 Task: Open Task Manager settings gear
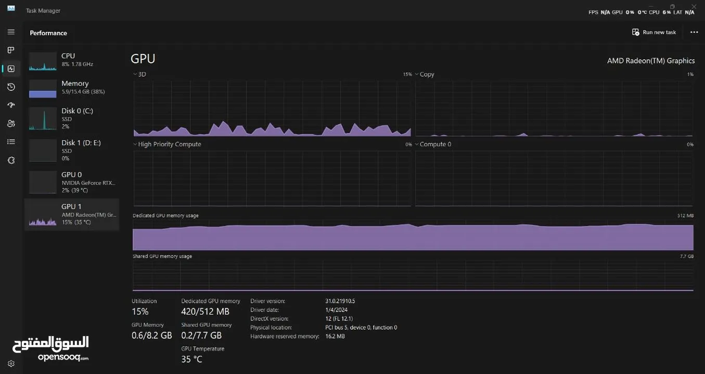[11, 364]
